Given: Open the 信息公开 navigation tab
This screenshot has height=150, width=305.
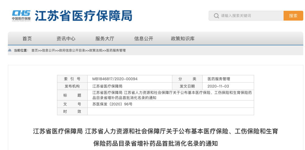Looking at the screenshot, I should (143, 39).
